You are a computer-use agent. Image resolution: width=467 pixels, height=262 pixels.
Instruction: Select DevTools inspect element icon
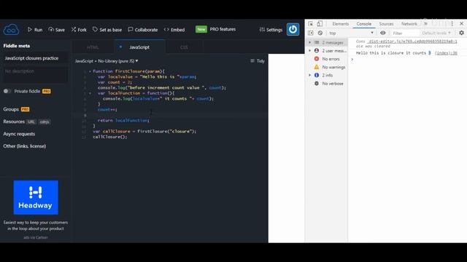click(x=311, y=24)
